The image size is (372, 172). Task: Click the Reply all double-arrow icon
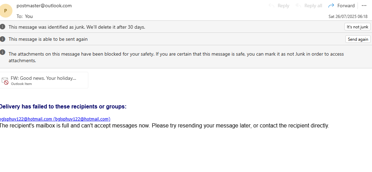[x=298, y=6]
